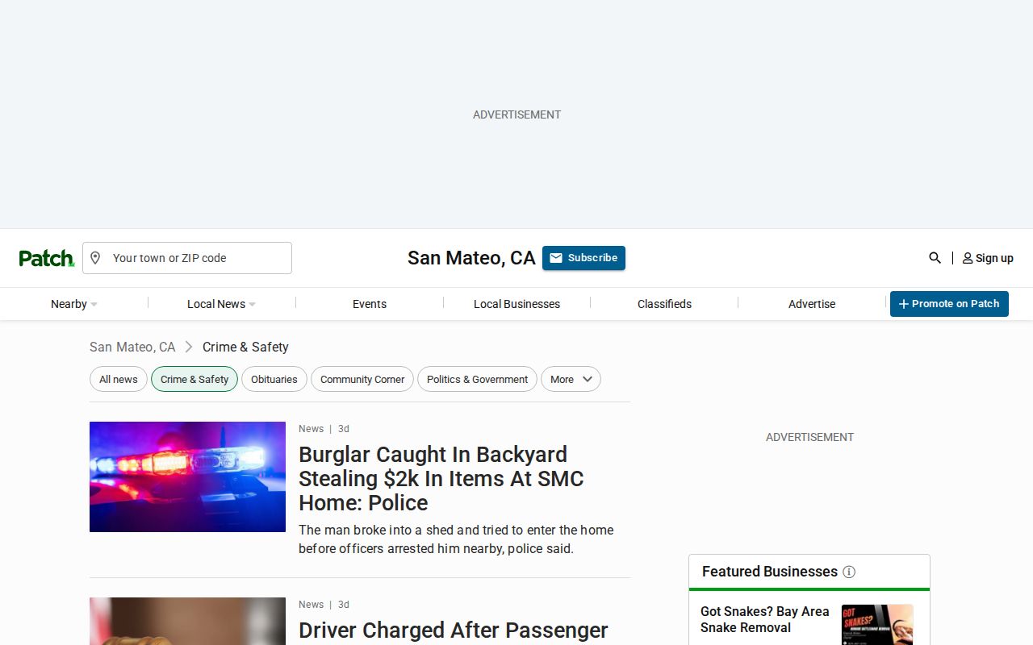This screenshot has height=645, width=1033.
Task: Go to Classifieds
Action: 664,304
